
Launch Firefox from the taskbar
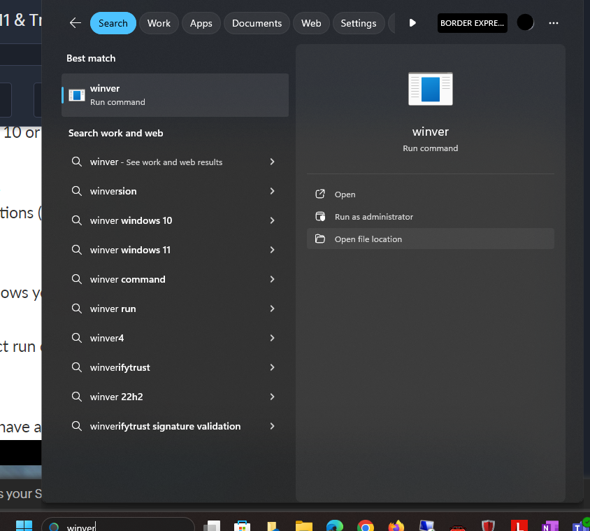[x=396, y=525]
